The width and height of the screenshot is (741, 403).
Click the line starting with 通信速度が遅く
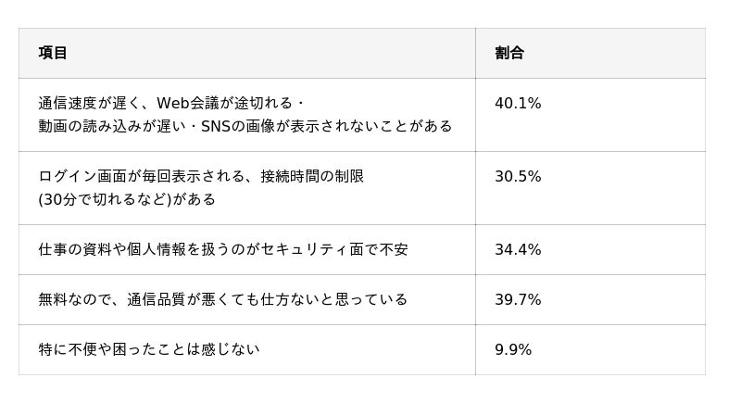(x=171, y=104)
